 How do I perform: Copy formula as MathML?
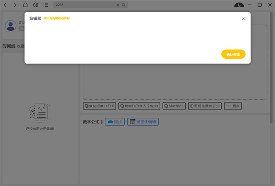174,106
